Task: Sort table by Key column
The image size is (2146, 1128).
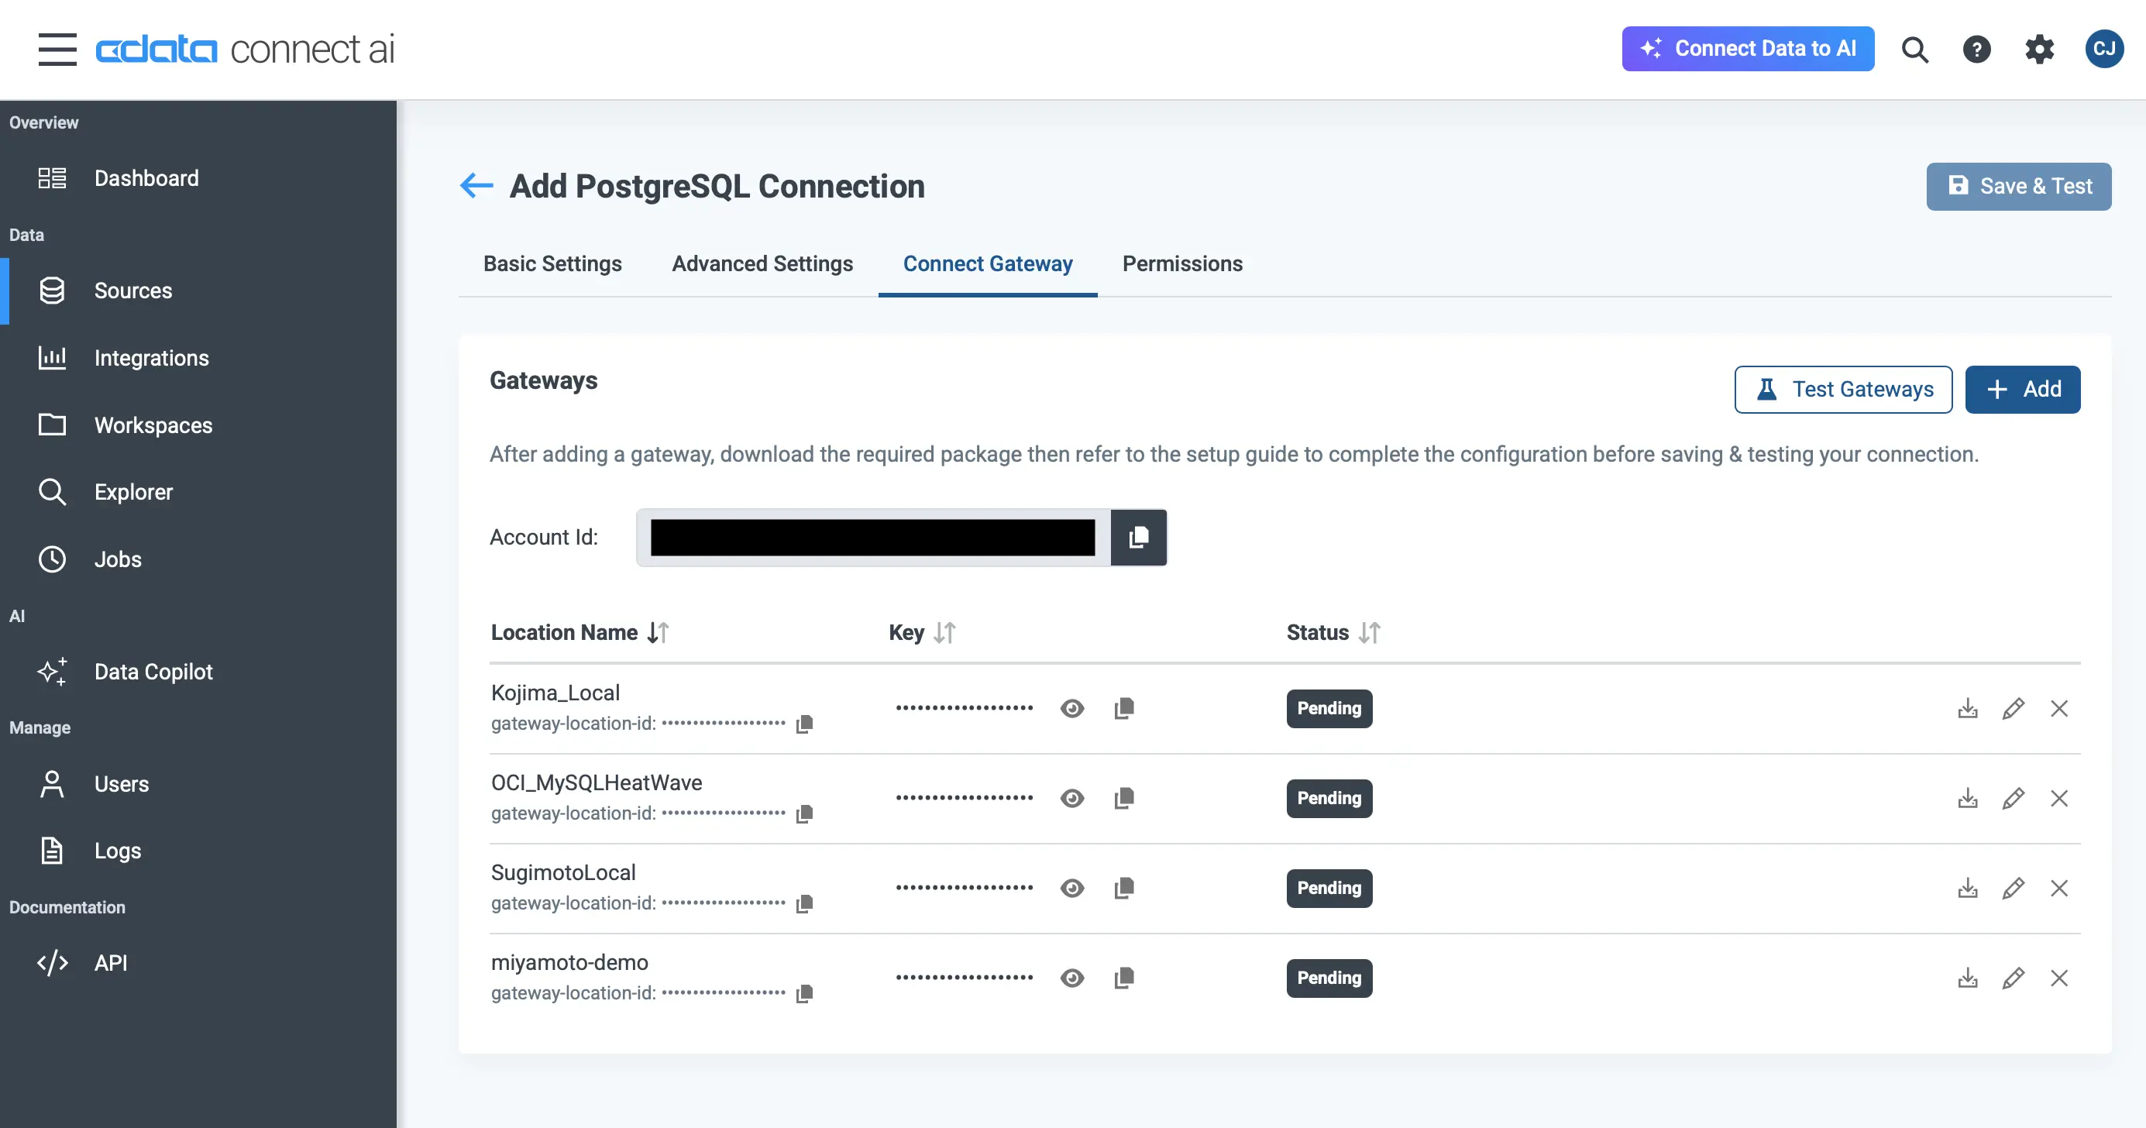Action: pyautogui.click(x=944, y=632)
